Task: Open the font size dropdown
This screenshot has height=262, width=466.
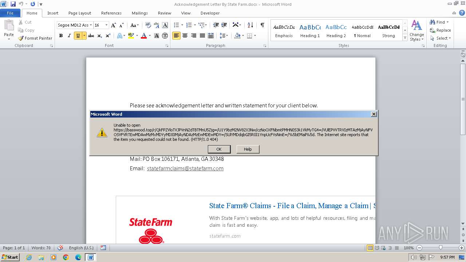Action: click(106, 25)
